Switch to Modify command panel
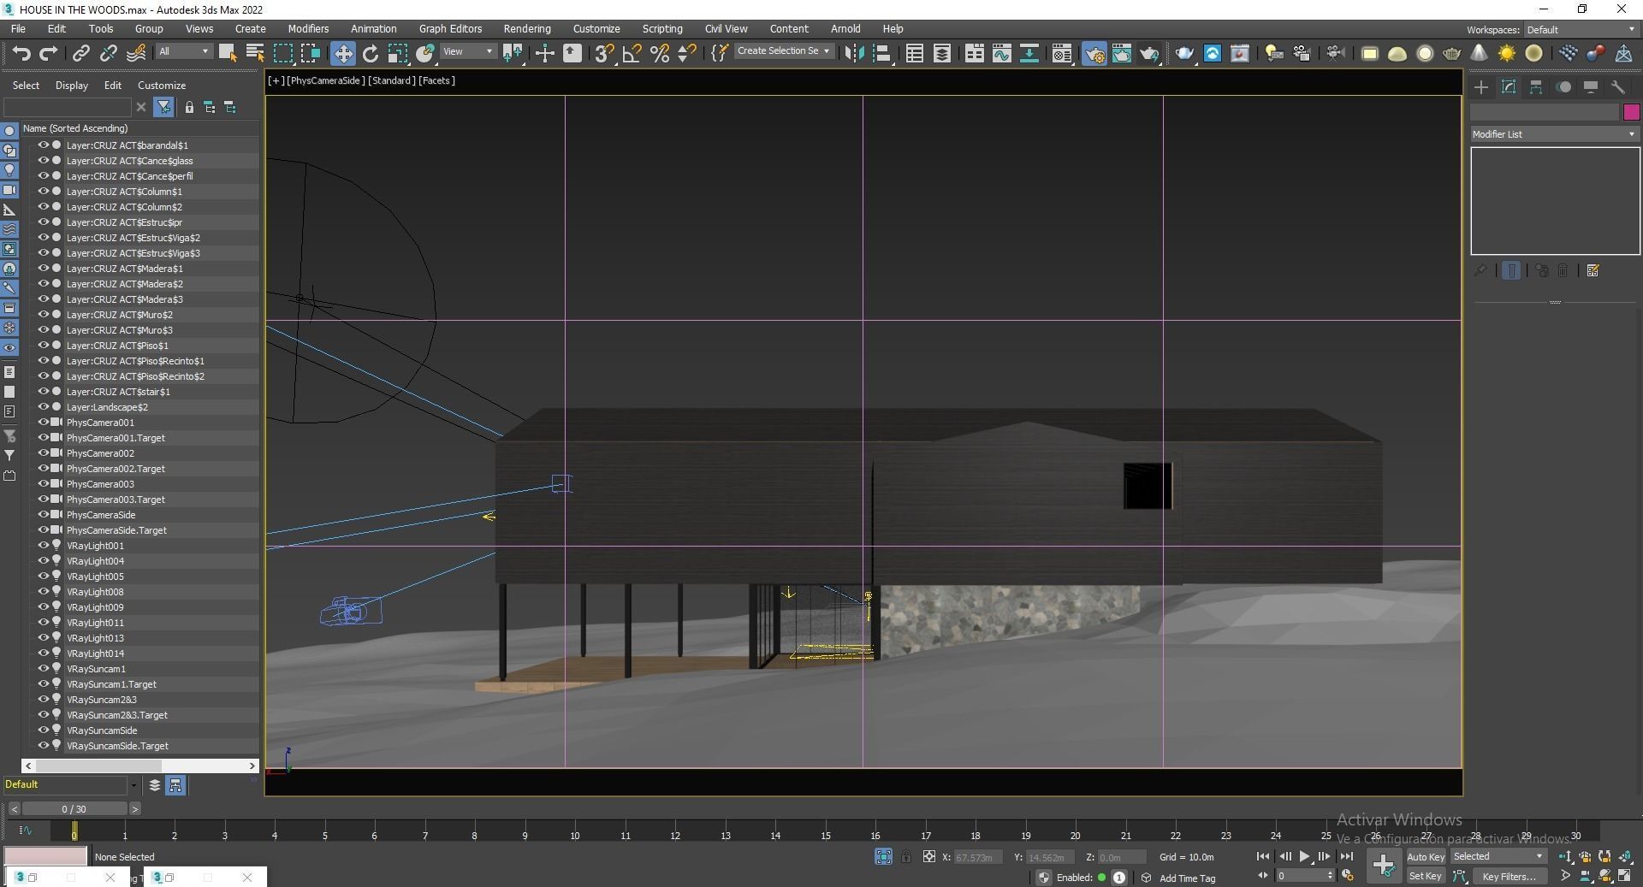The height and width of the screenshot is (887, 1643). pos(1509,87)
